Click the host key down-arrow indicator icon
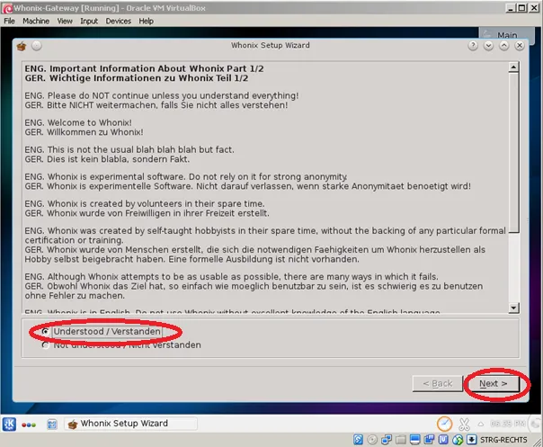The width and height of the screenshot is (543, 447). click(471, 440)
